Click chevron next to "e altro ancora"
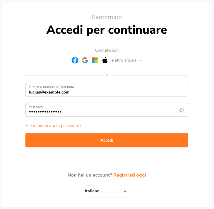 pos(140,60)
